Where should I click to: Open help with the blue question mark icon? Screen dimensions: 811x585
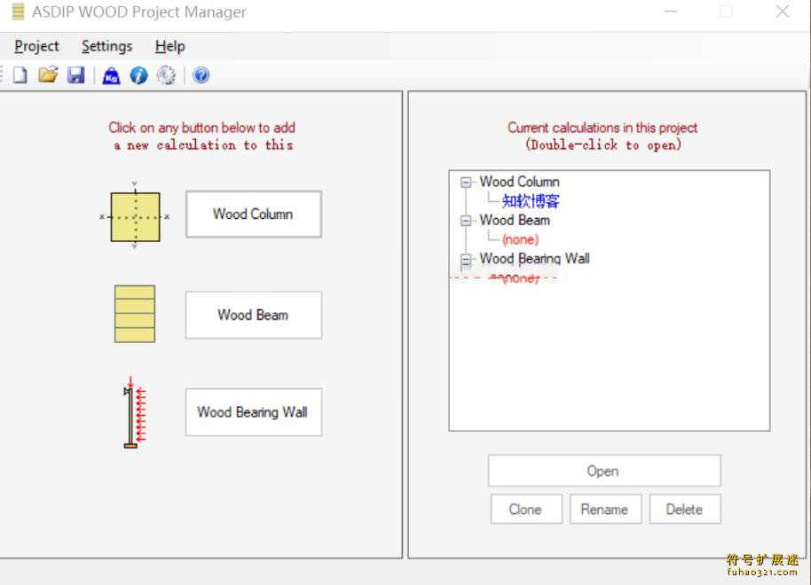(x=201, y=75)
